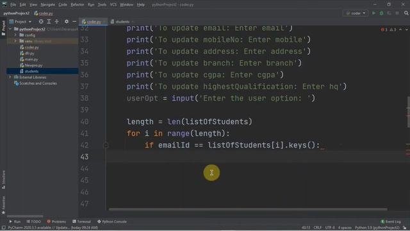This screenshot has width=410, height=231.
Task: Run the coder configuration with the green play icon
Action: 373,13
